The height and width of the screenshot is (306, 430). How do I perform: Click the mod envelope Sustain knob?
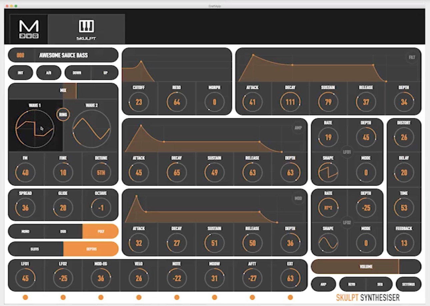point(214,243)
